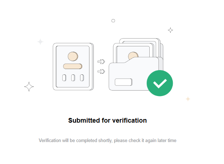Click the middle slot on the ID card
This screenshot has width=224, height=164.
tap(73, 78)
